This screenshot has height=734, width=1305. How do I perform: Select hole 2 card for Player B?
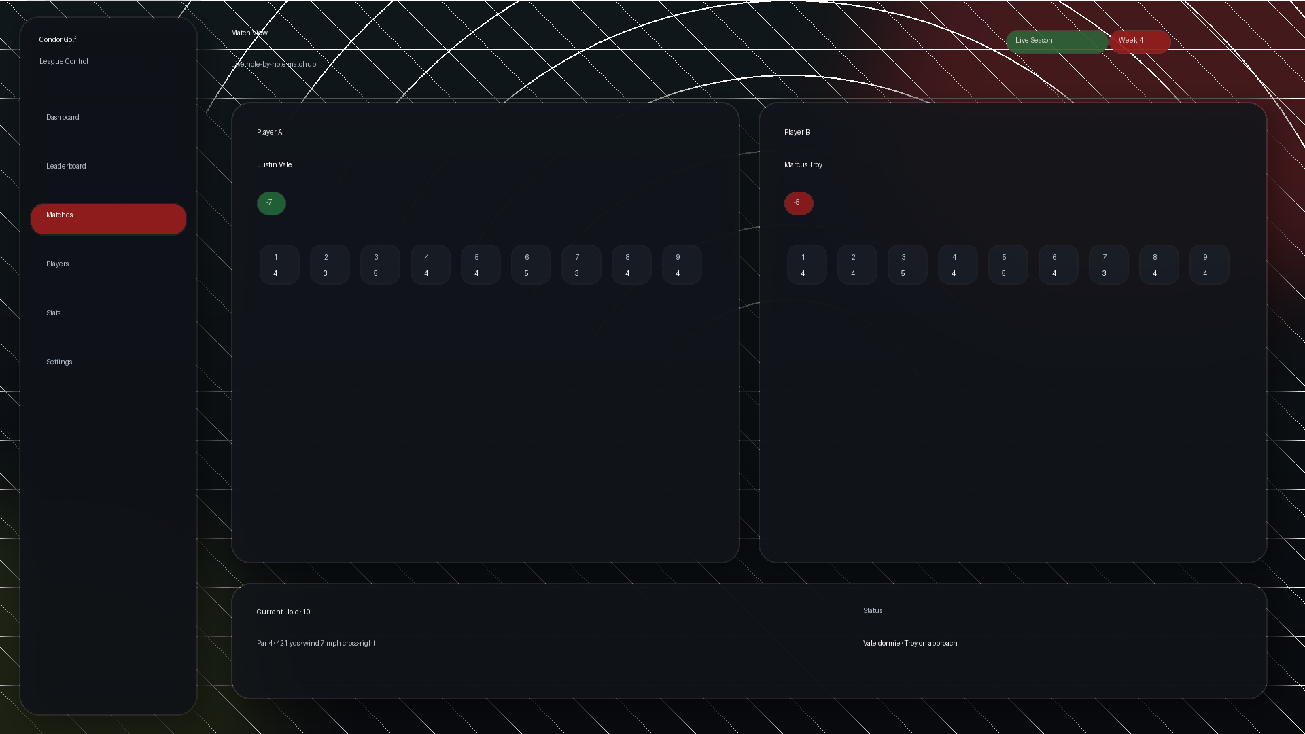pos(857,264)
